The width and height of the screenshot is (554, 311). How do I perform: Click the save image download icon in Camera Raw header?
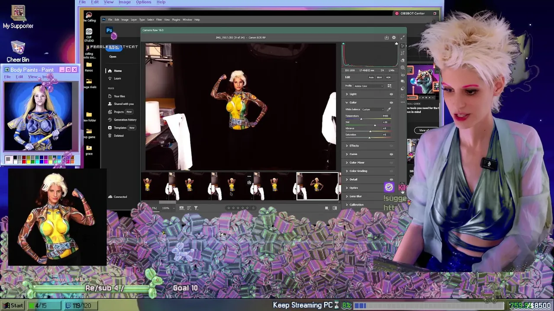coord(387,38)
